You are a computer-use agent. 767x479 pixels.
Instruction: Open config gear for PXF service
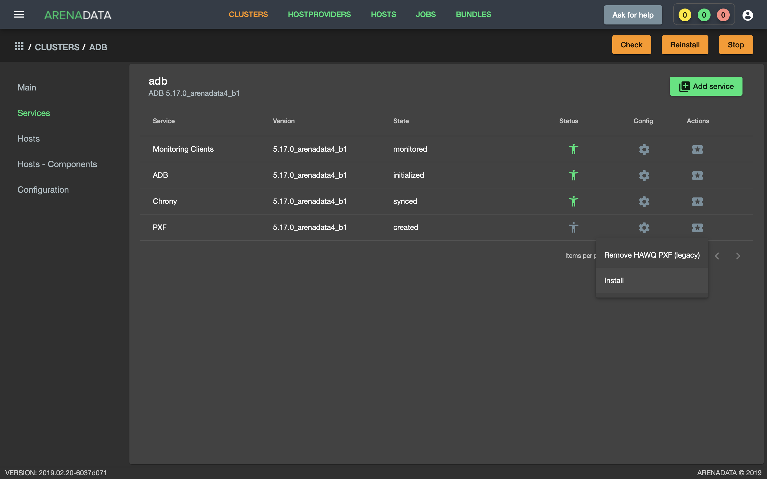[x=644, y=228]
